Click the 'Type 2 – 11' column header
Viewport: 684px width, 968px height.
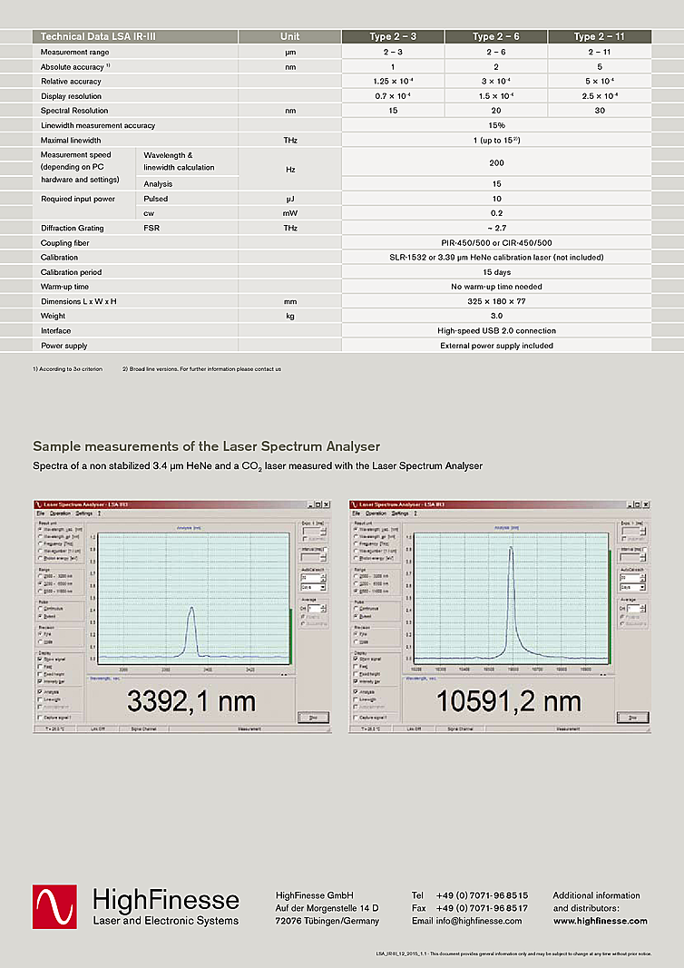point(600,36)
